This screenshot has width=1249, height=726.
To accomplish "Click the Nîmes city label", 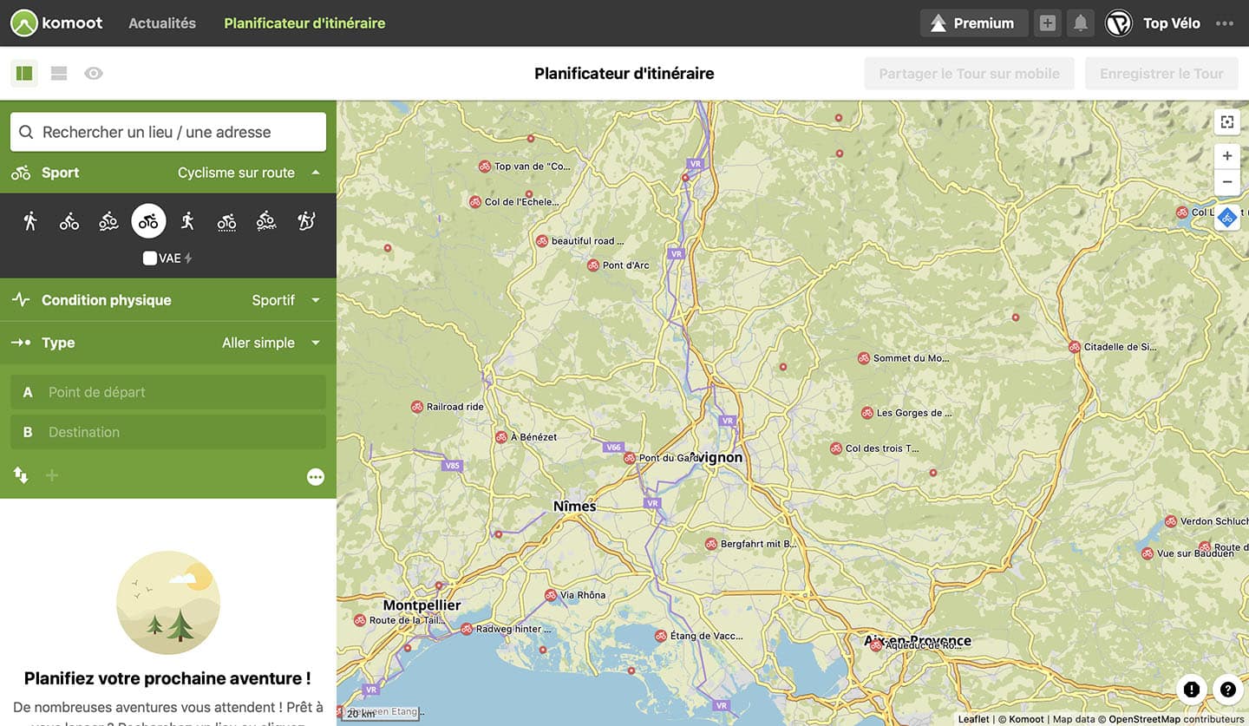I will (x=575, y=507).
